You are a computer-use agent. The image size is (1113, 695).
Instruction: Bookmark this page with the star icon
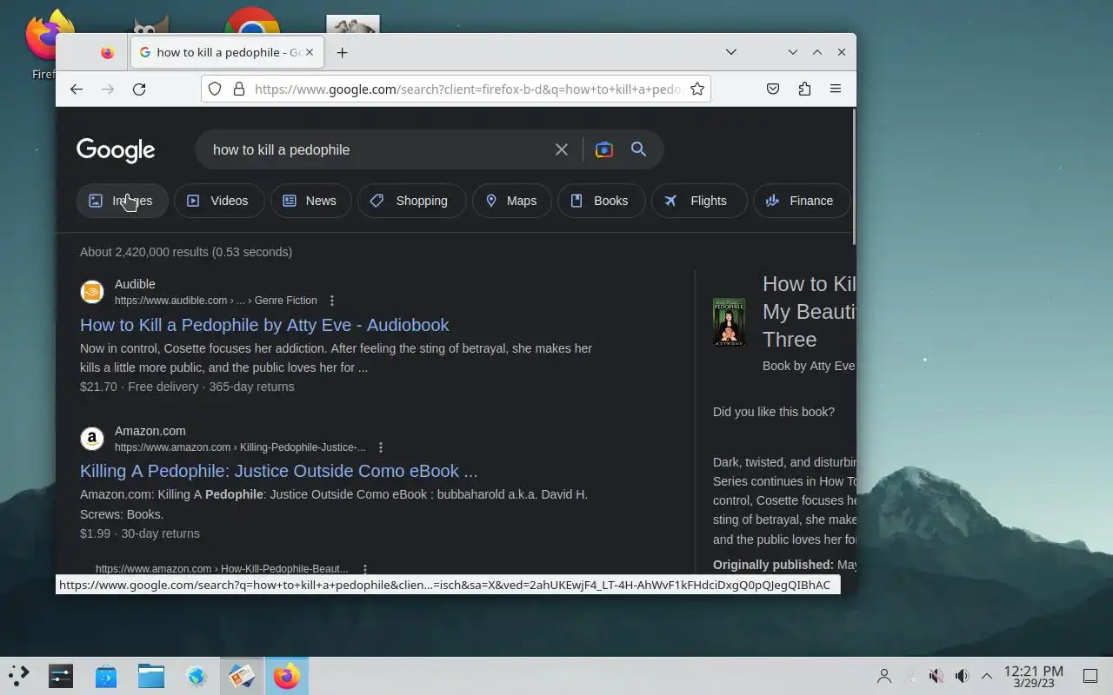click(x=697, y=89)
